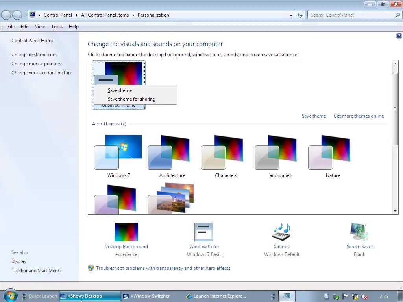Screen dimensions: 403x302
Task: Choose Save theme in context menu
Action: (135, 90)
